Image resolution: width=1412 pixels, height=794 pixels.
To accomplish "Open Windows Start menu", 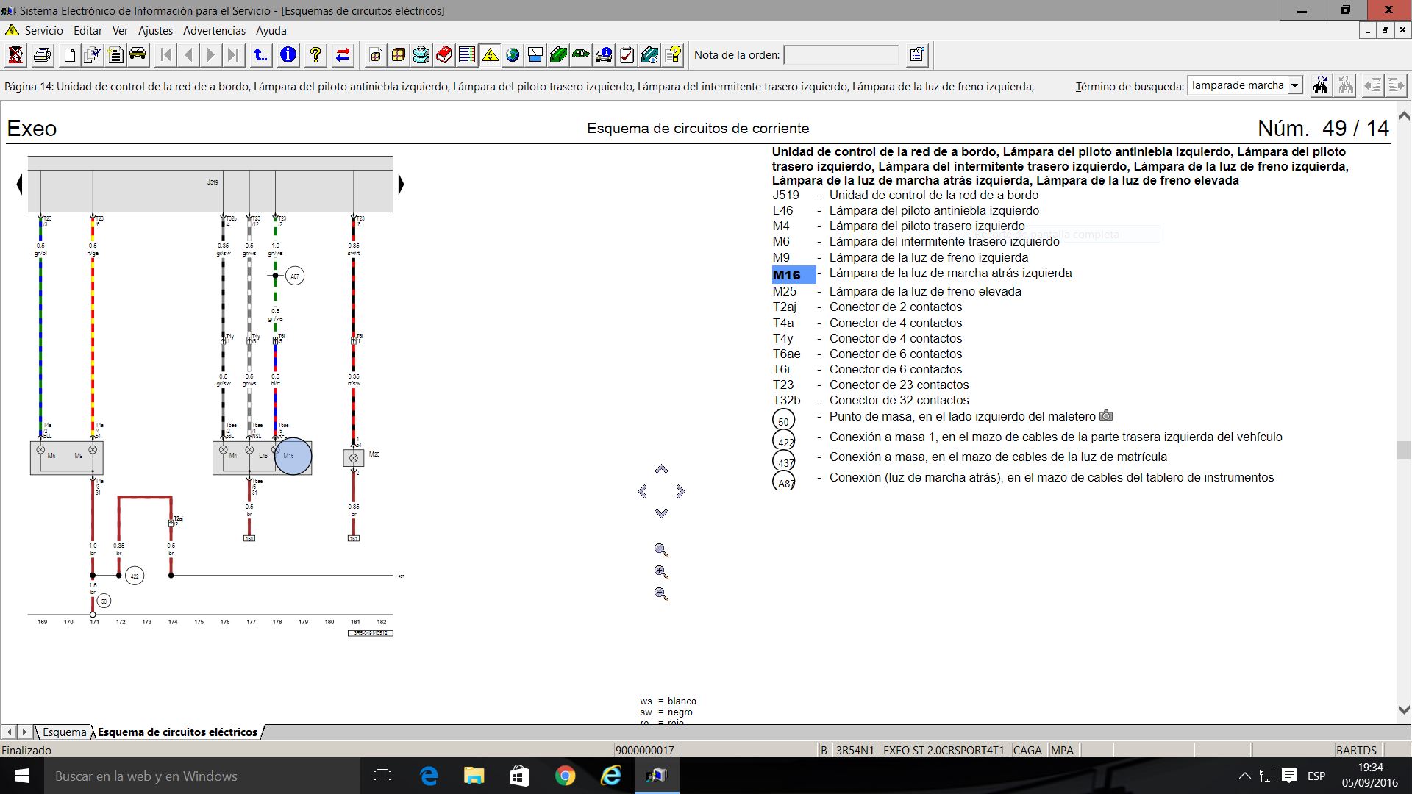I will (21, 776).
